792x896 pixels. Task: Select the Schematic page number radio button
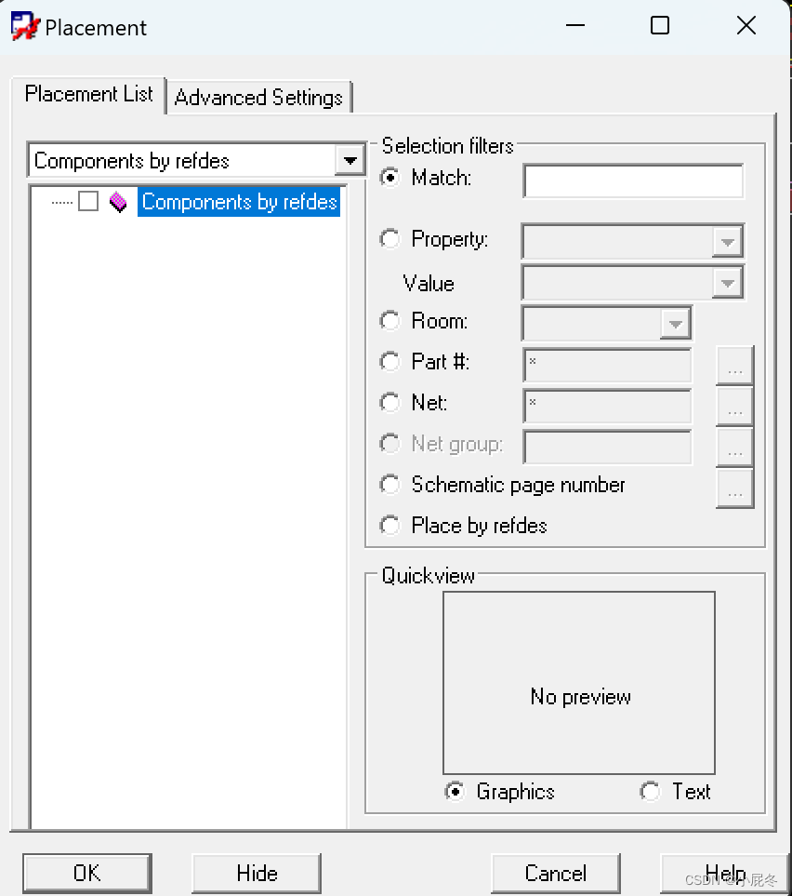[390, 485]
